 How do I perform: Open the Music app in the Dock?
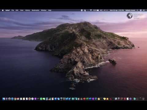(x=32, y=99)
